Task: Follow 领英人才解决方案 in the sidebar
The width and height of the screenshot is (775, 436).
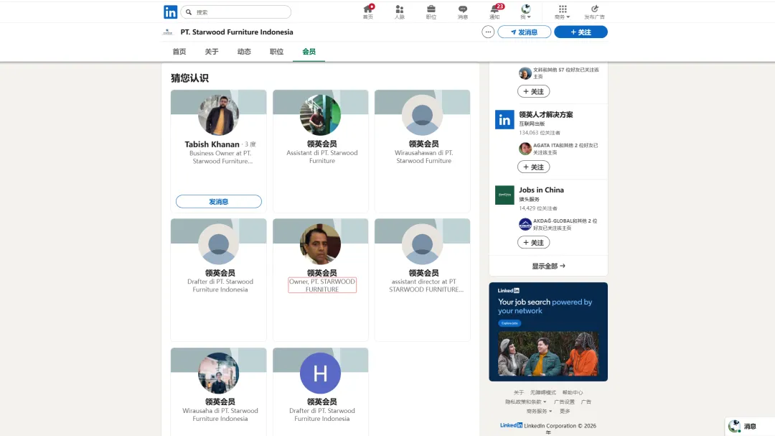Action: tap(533, 166)
